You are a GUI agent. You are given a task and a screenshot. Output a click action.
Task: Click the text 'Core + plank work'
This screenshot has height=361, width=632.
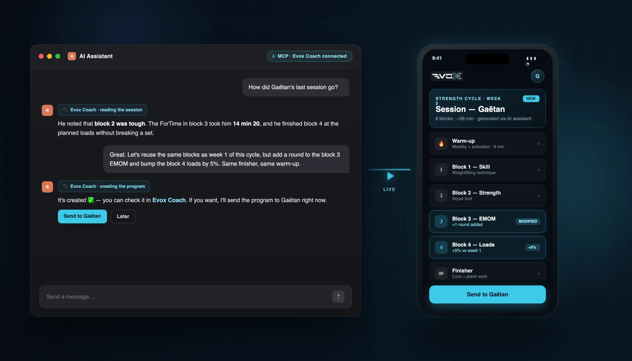470,277
